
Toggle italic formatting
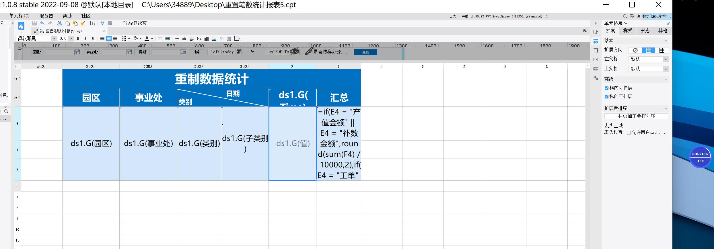tap(85, 39)
